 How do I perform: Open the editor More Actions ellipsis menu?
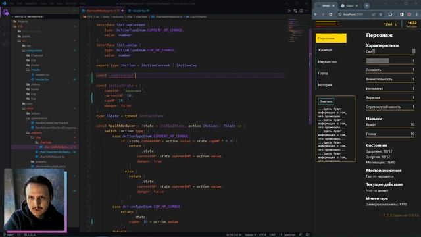(x=307, y=11)
